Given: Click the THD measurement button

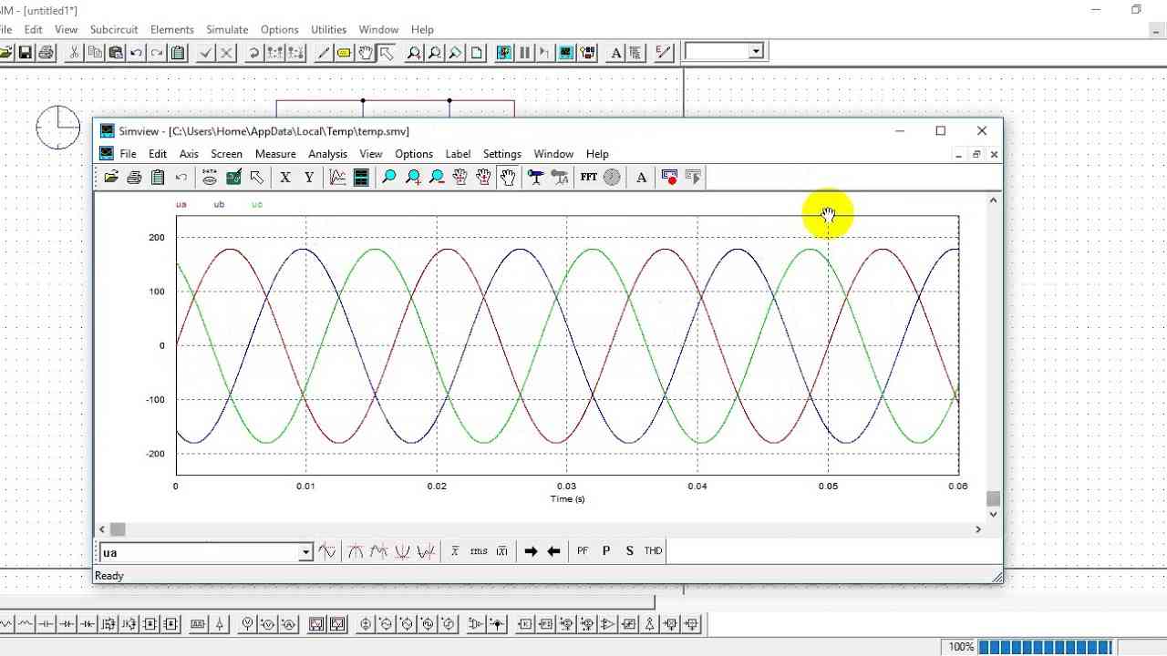Looking at the screenshot, I should tap(653, 551).
